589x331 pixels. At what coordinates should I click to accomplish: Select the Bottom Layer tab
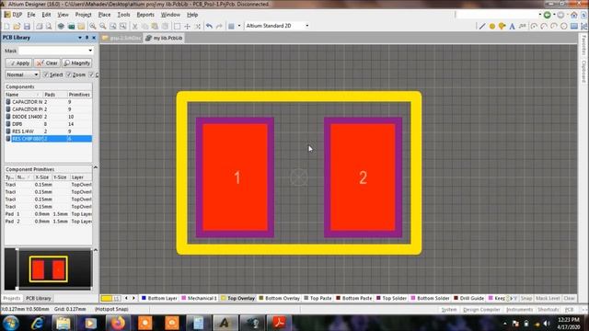pyautogui.click(x=159, y=298)
